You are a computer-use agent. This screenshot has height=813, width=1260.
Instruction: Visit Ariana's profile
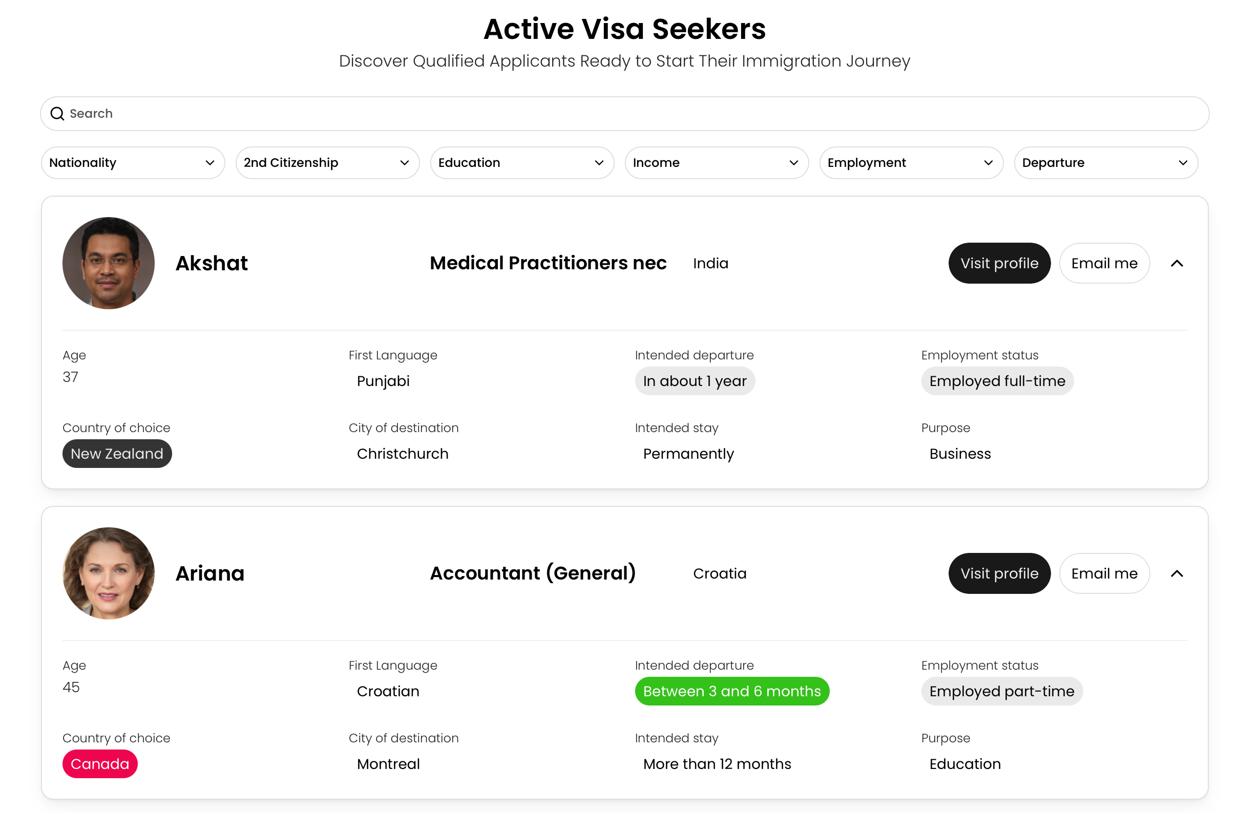click(x=999, y=574)
